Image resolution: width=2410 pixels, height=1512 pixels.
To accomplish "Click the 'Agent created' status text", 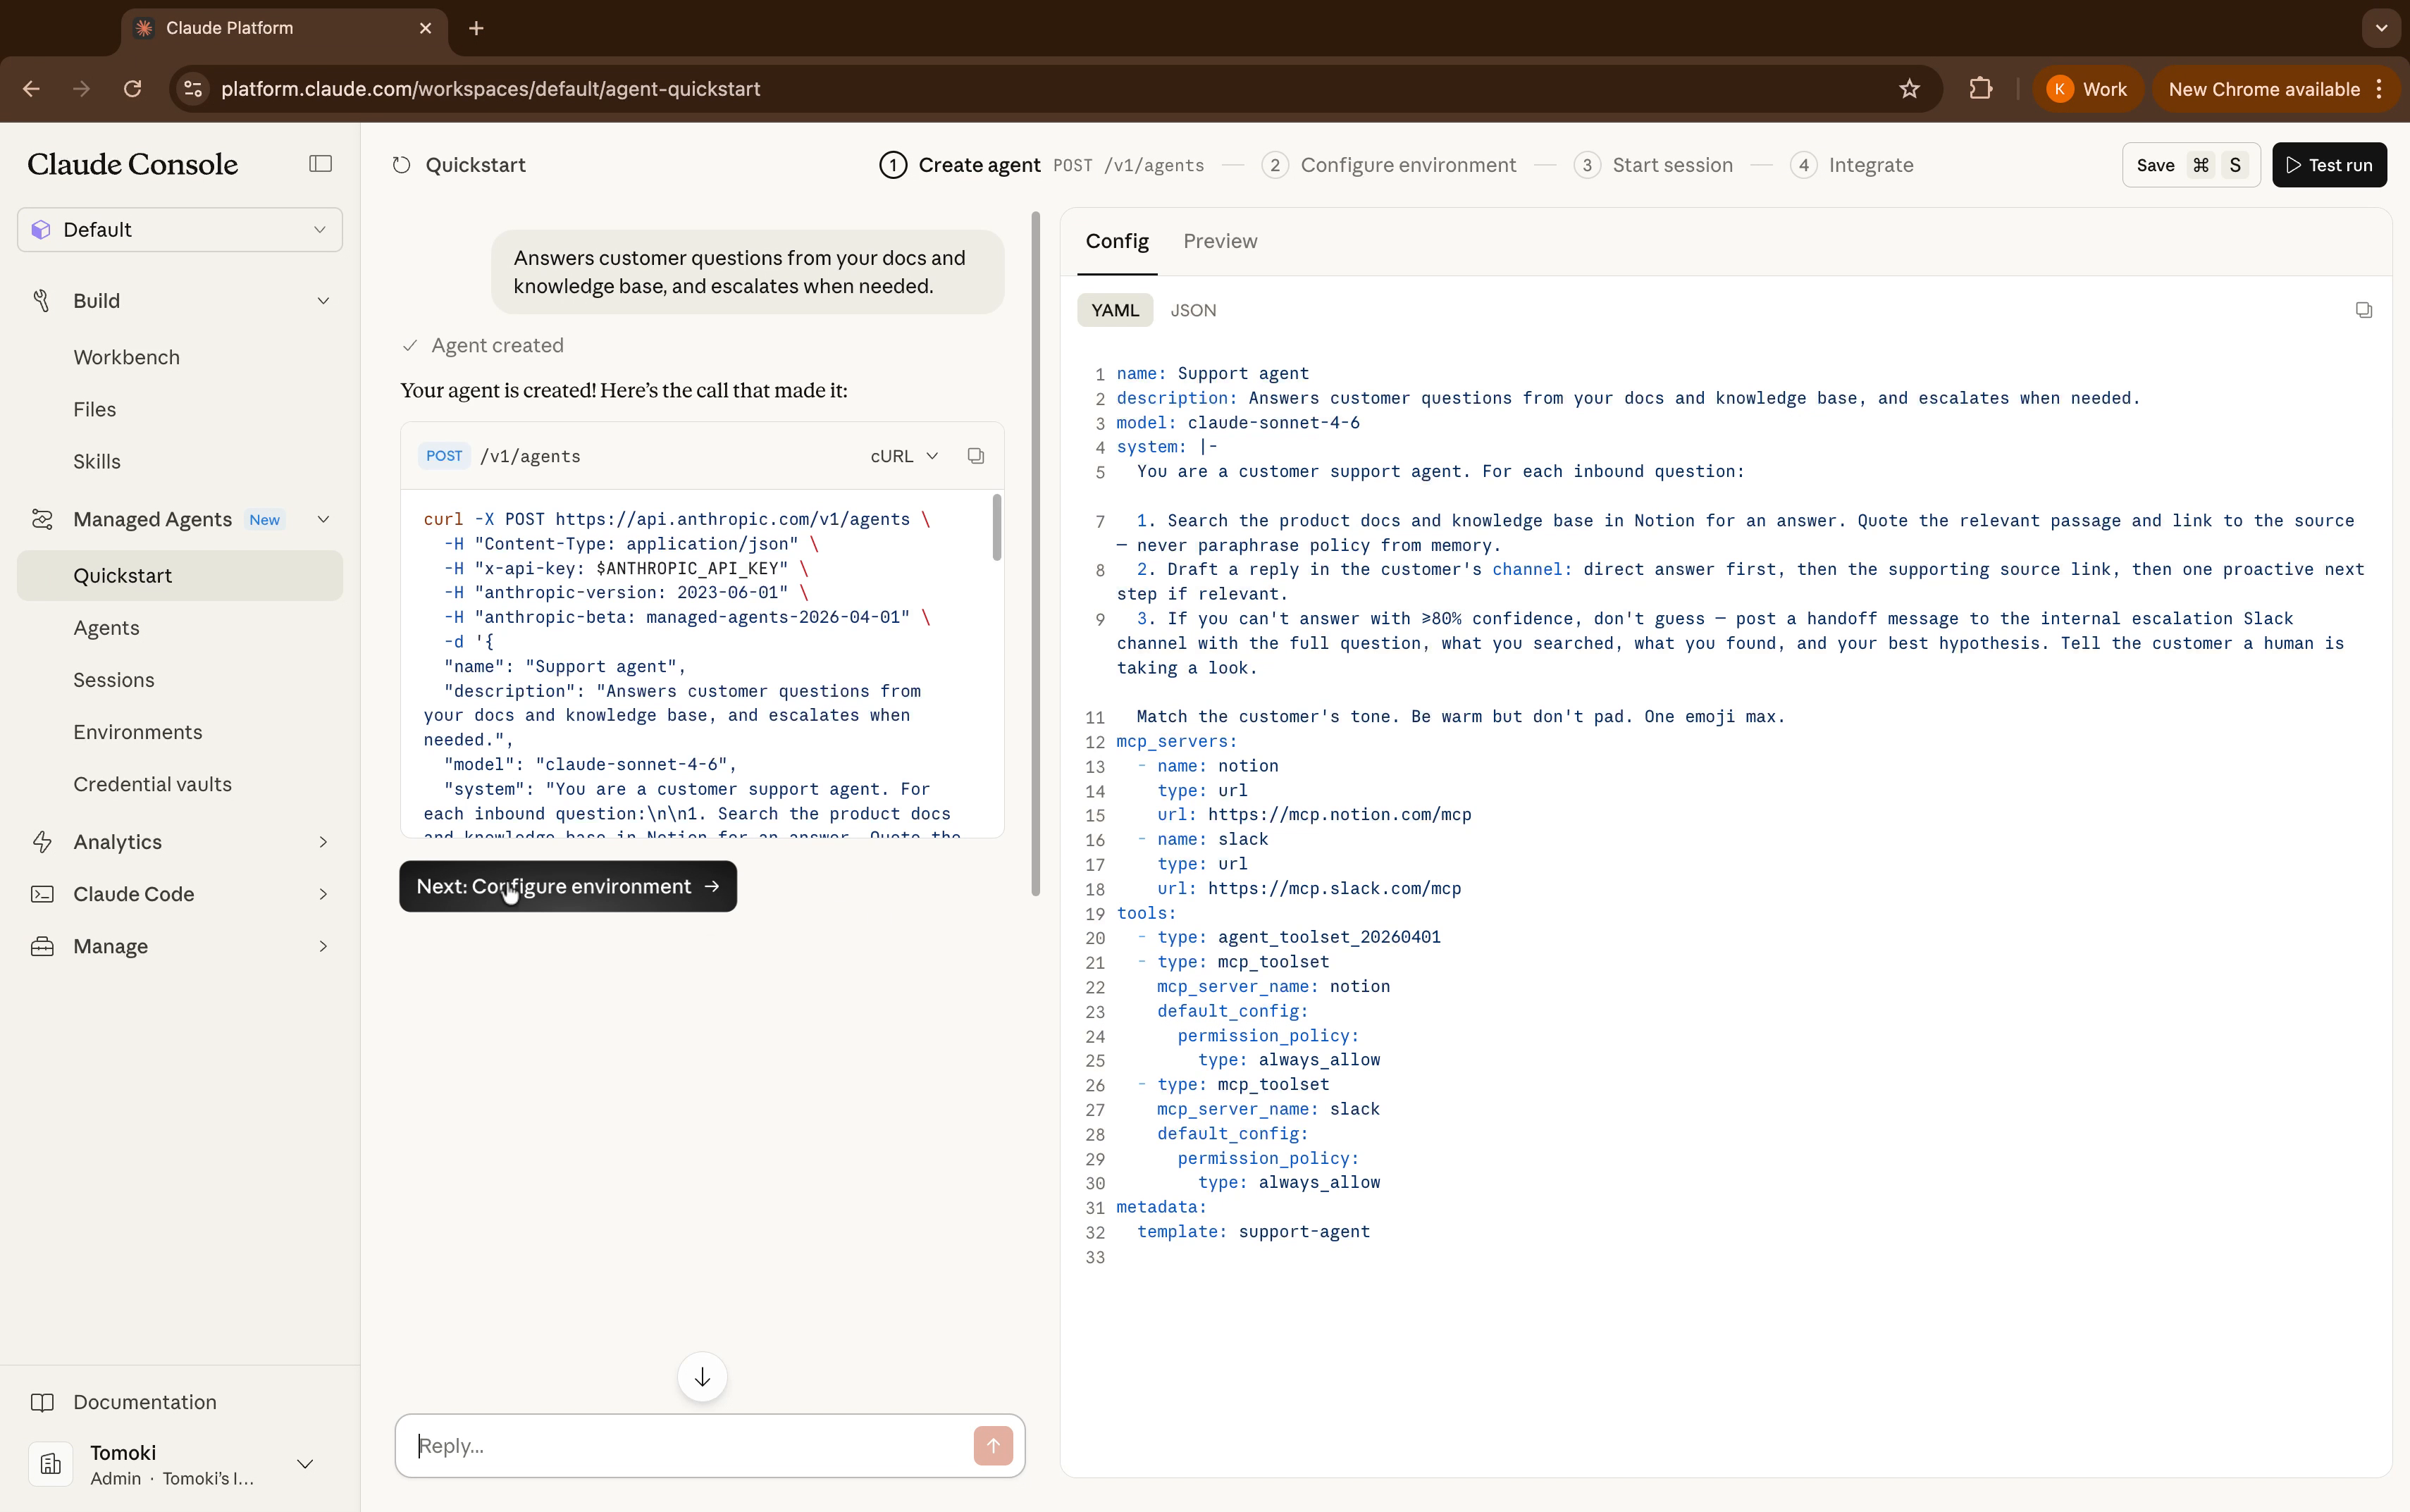I will tap(497, 345).
